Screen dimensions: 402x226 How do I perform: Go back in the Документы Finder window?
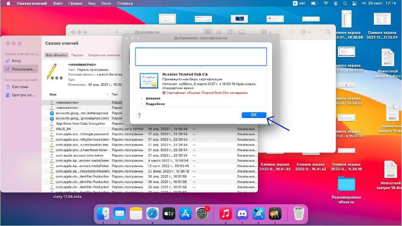point(117,32)
